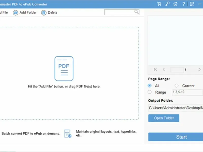The height and width of the screenshot is (152, 203).
Task: Select the Current page option
Action: [x=176, y=86]
